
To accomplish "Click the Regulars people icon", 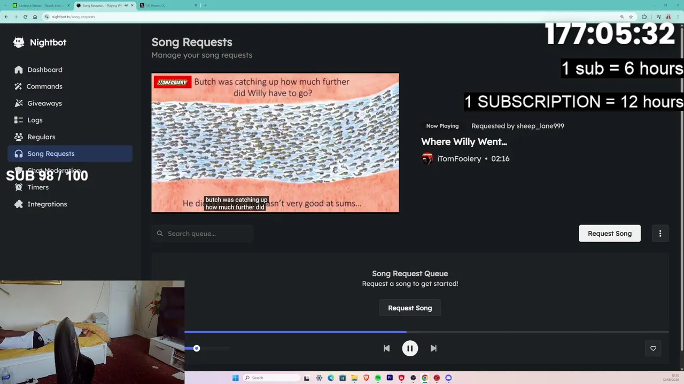I will pyautogui.click(x=19, y=137).
